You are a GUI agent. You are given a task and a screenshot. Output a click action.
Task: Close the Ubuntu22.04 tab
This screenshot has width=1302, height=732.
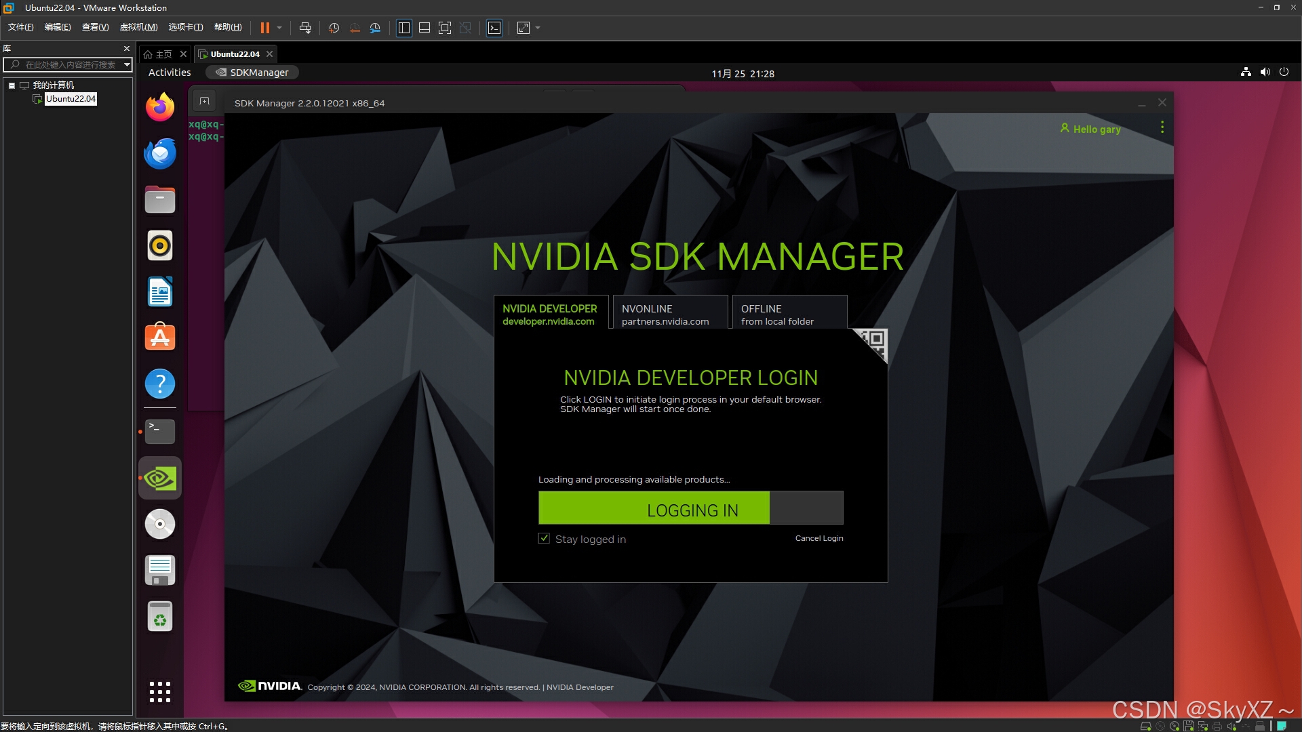269,54
